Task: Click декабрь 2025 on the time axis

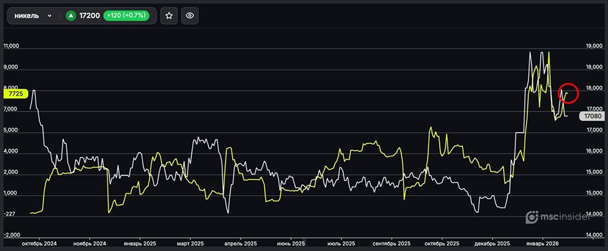Action: pyautogui.click(x=492, y=243)
